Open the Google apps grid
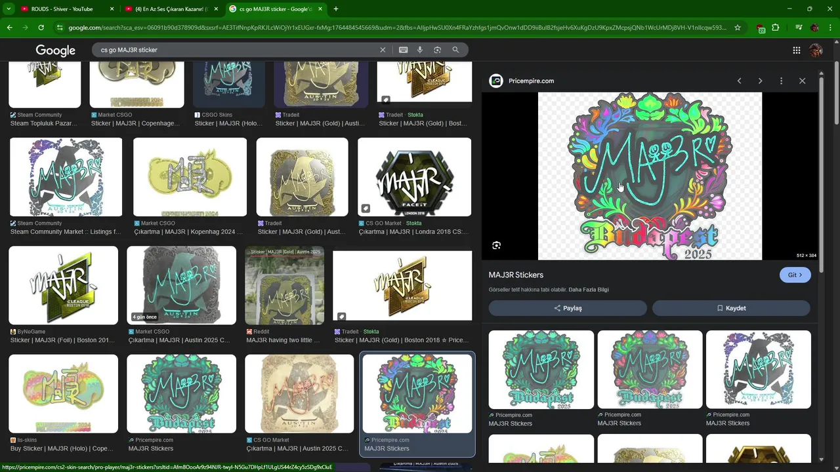840x472 pixels. (796, 50)
